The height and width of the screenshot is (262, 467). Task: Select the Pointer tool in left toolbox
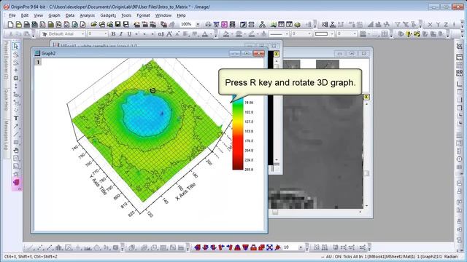click(x=16, y=46)
